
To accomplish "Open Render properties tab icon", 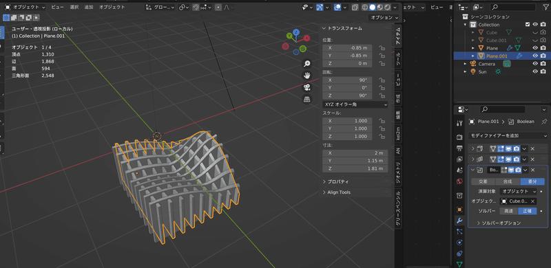I will pos(459,137).
